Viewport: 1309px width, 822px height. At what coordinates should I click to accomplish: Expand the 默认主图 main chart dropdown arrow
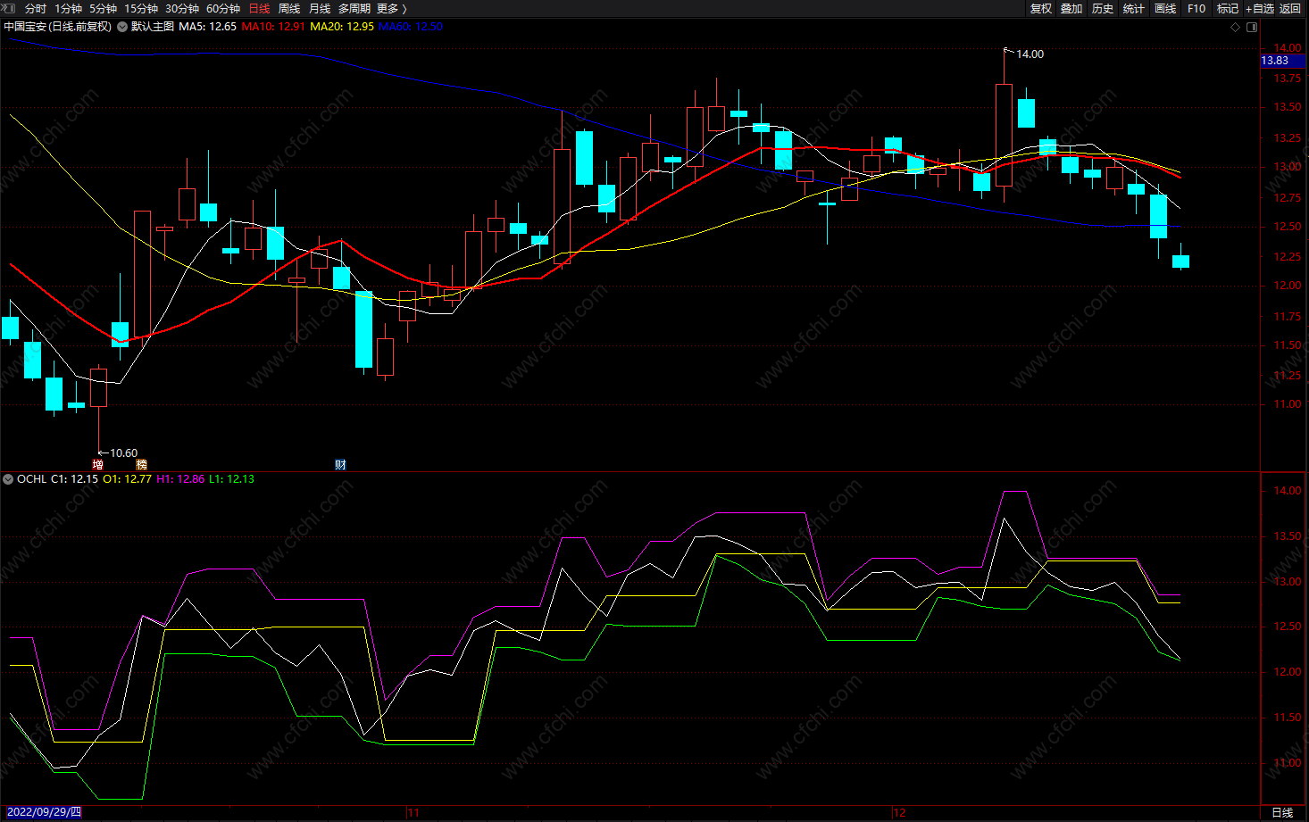[x=122, y=27]
